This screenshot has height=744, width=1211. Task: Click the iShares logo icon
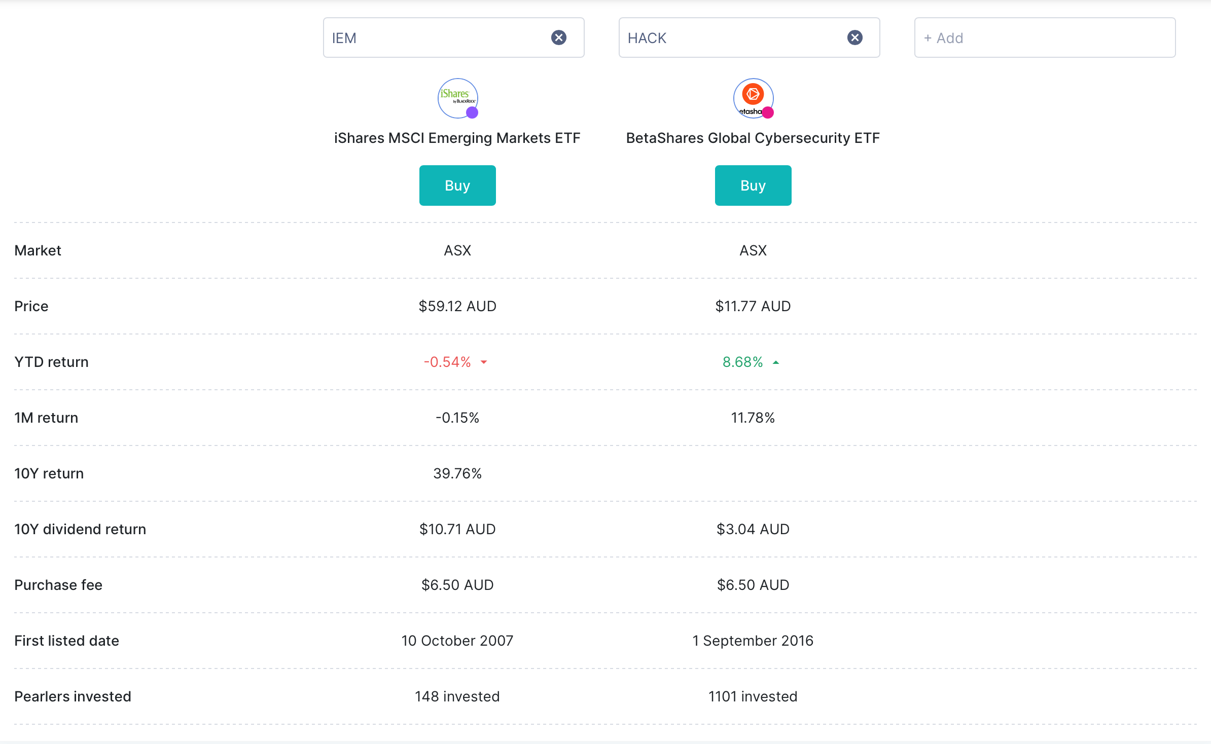pyautogui.click(x=458, y=98)
